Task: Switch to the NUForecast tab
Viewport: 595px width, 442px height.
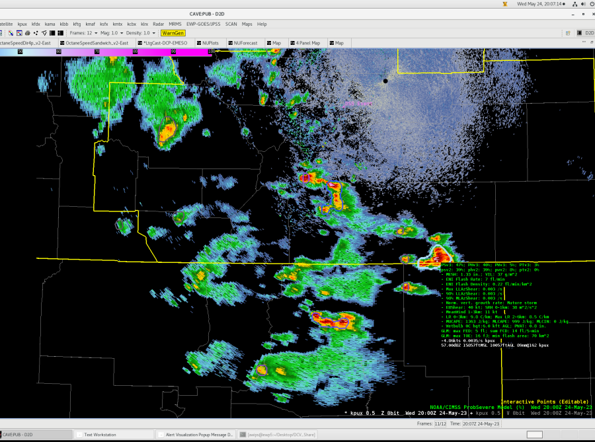Action: coord(244,43)
